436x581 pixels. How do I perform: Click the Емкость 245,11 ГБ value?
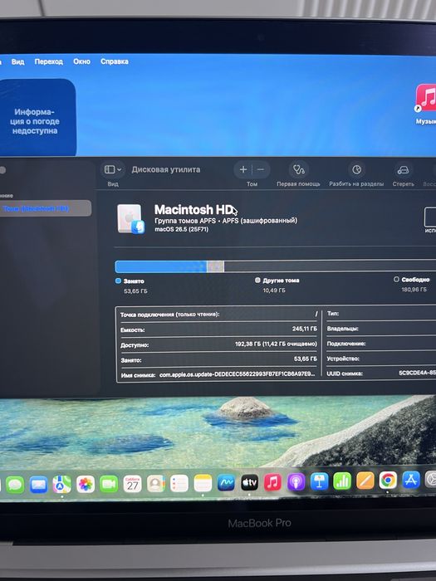tap(305, 329)
